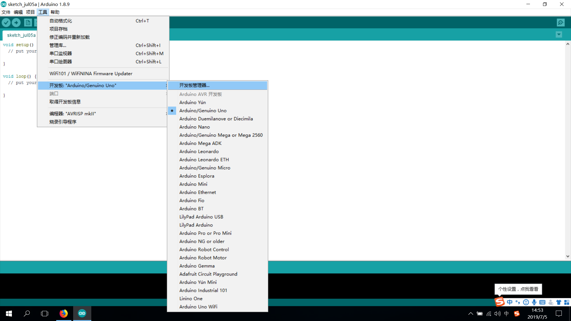Image resolution: width=571 pixels, height=321 pixels.
Task: Click the Verify checkmark toolbar icon
Action: [x=6, y=23]
